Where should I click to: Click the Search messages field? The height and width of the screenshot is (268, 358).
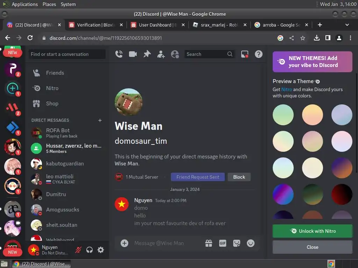[209, 54]
